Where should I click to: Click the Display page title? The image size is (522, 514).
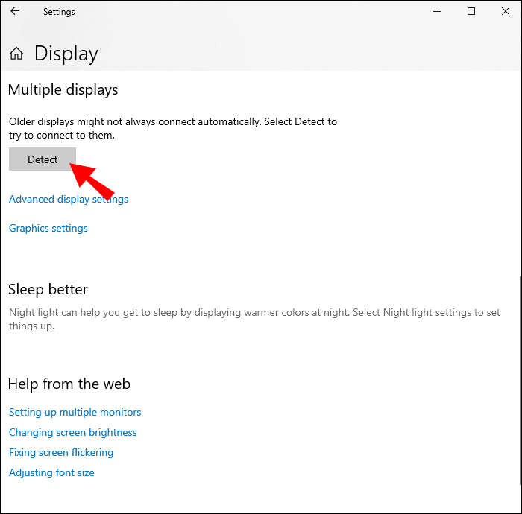(x=66, y=53)
